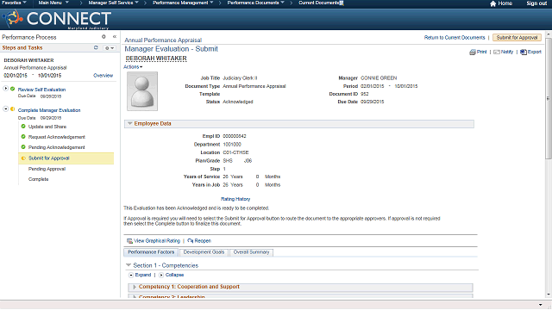The image size is (552, 310).
Task: Click the vertical scrollbar up arrow
Action: [549, 34]
